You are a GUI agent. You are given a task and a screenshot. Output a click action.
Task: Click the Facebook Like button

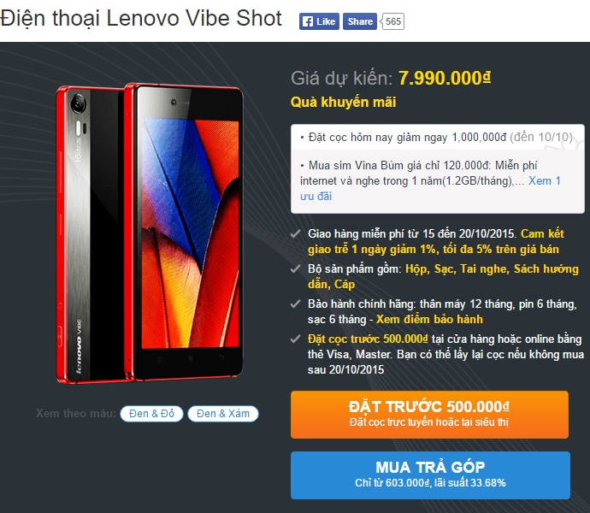(319, 21)
